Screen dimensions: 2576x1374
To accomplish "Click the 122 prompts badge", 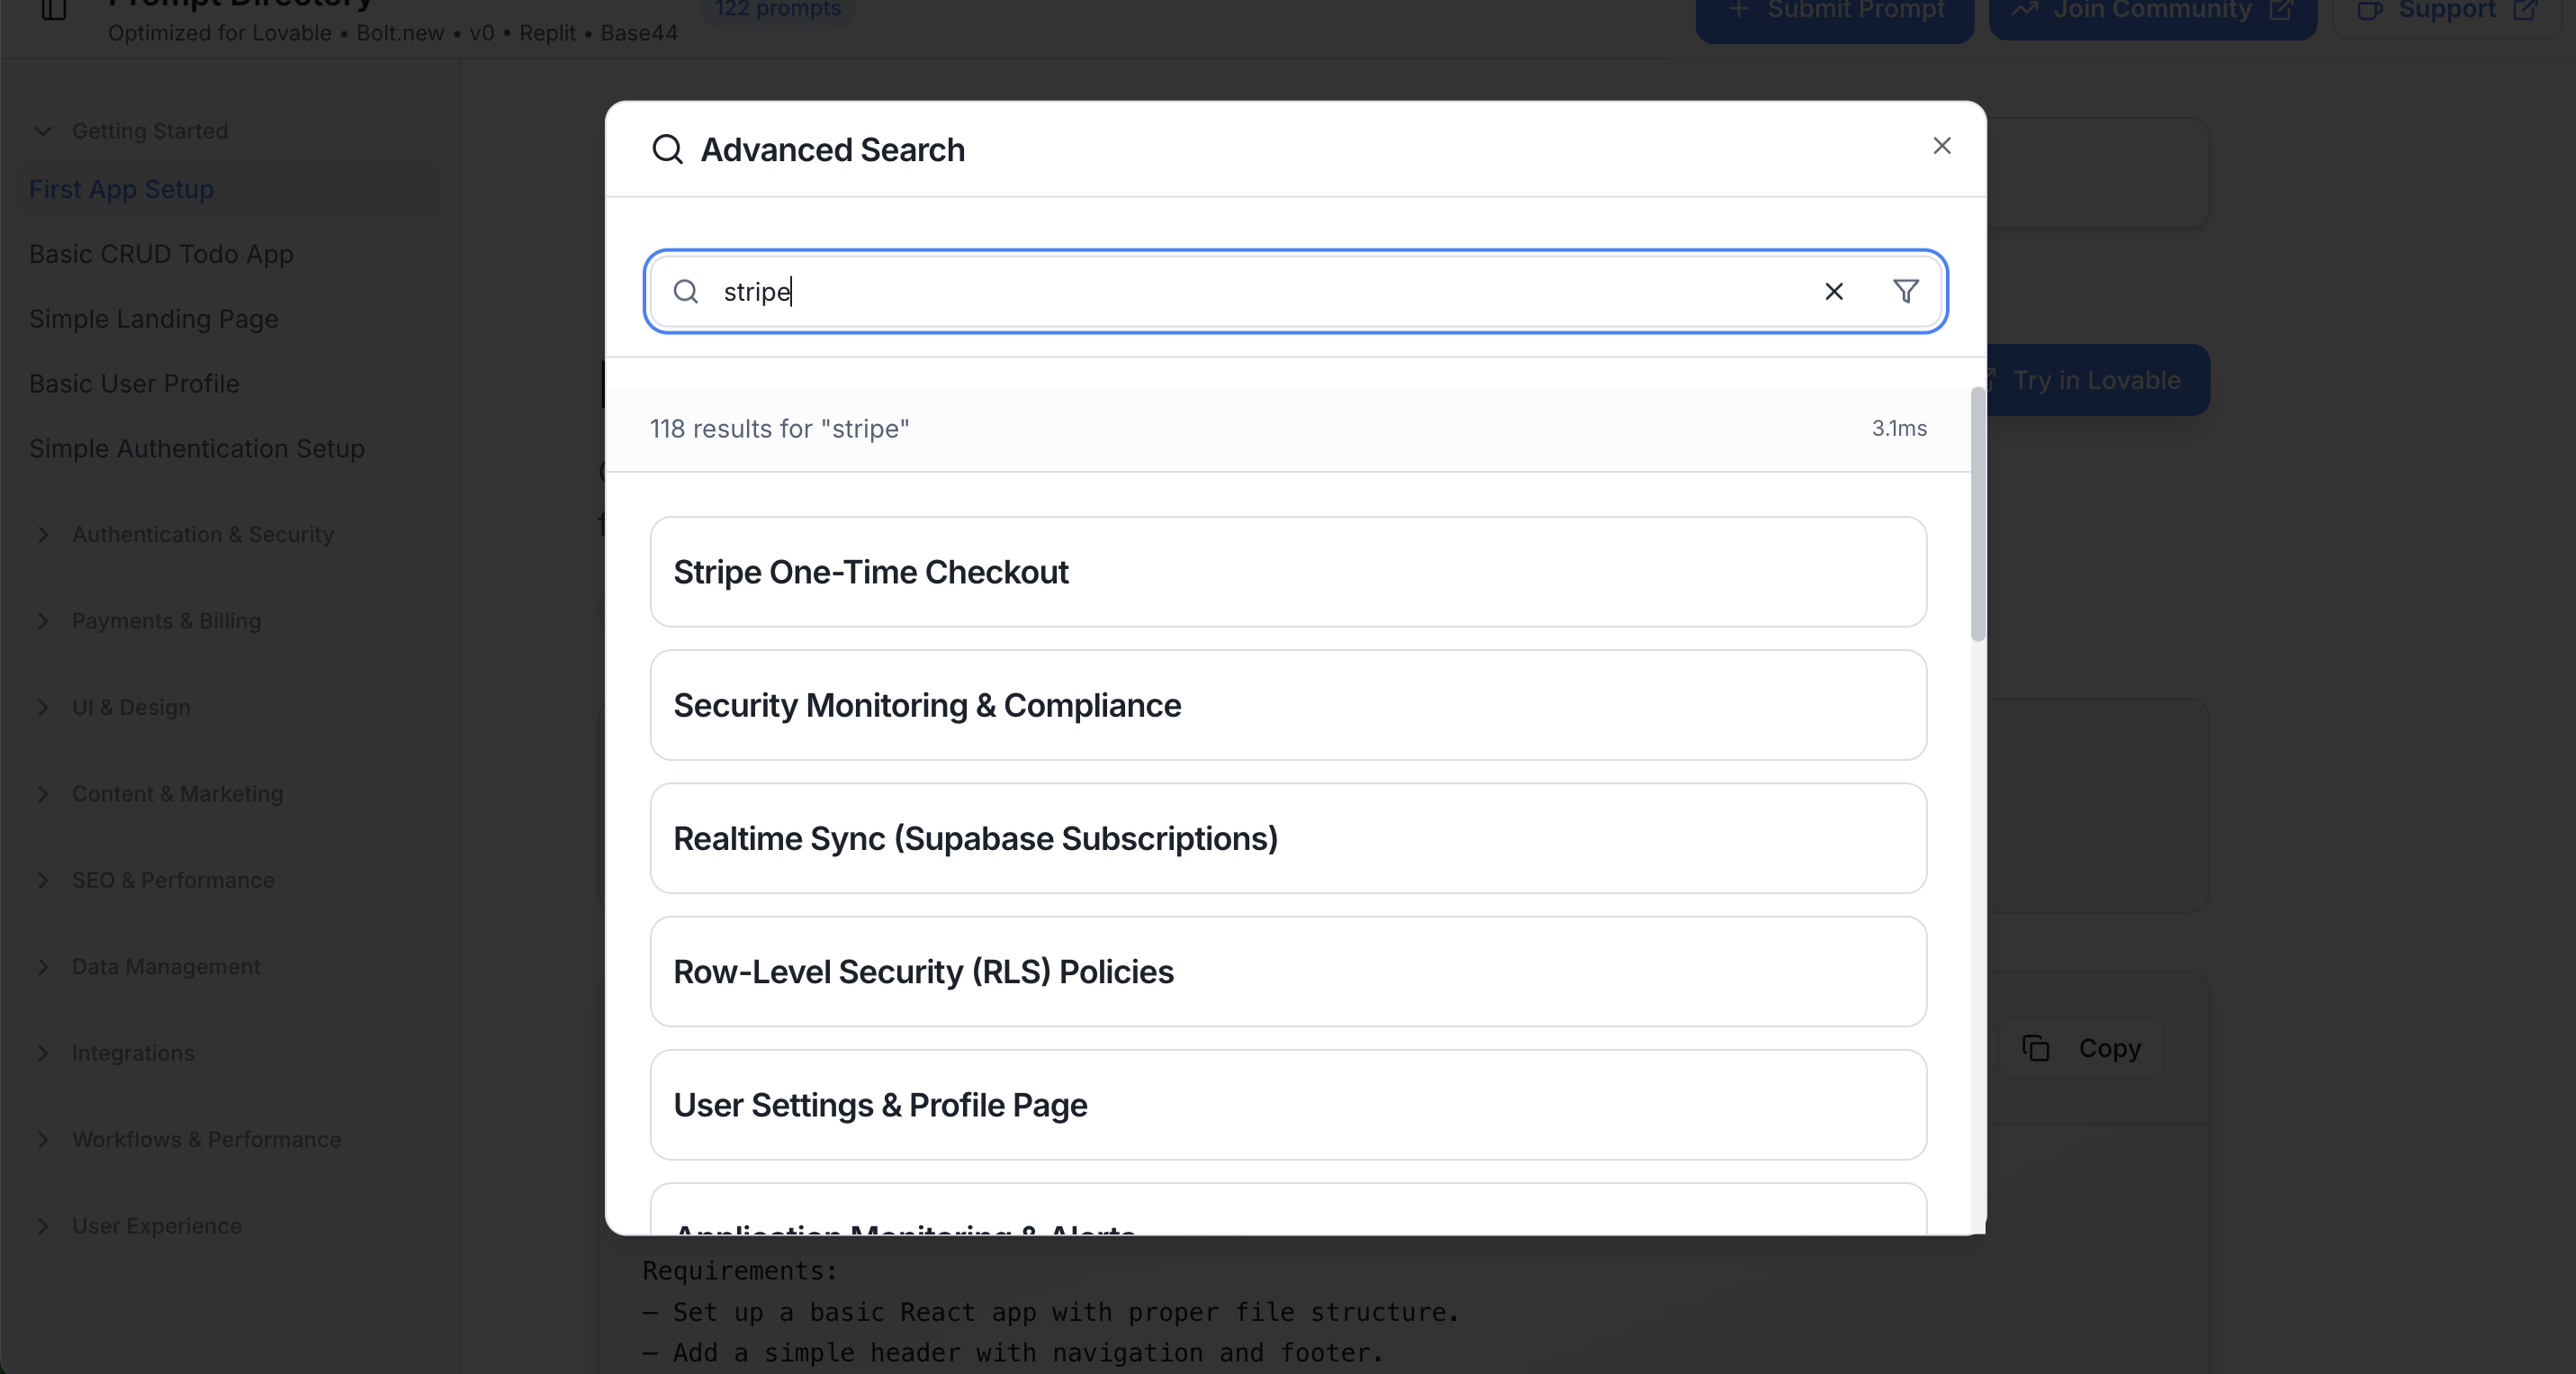I will [777, 10].
